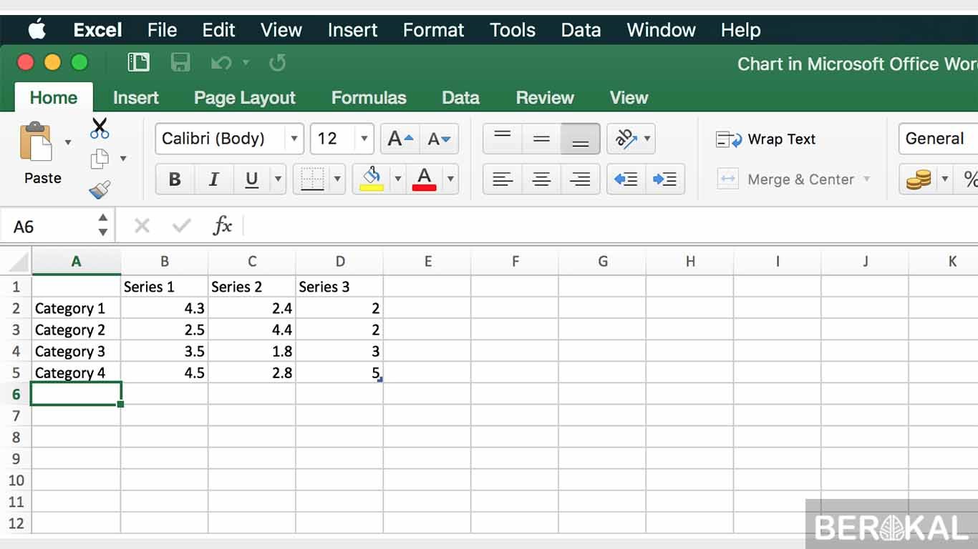Align text right

[580, 179]
